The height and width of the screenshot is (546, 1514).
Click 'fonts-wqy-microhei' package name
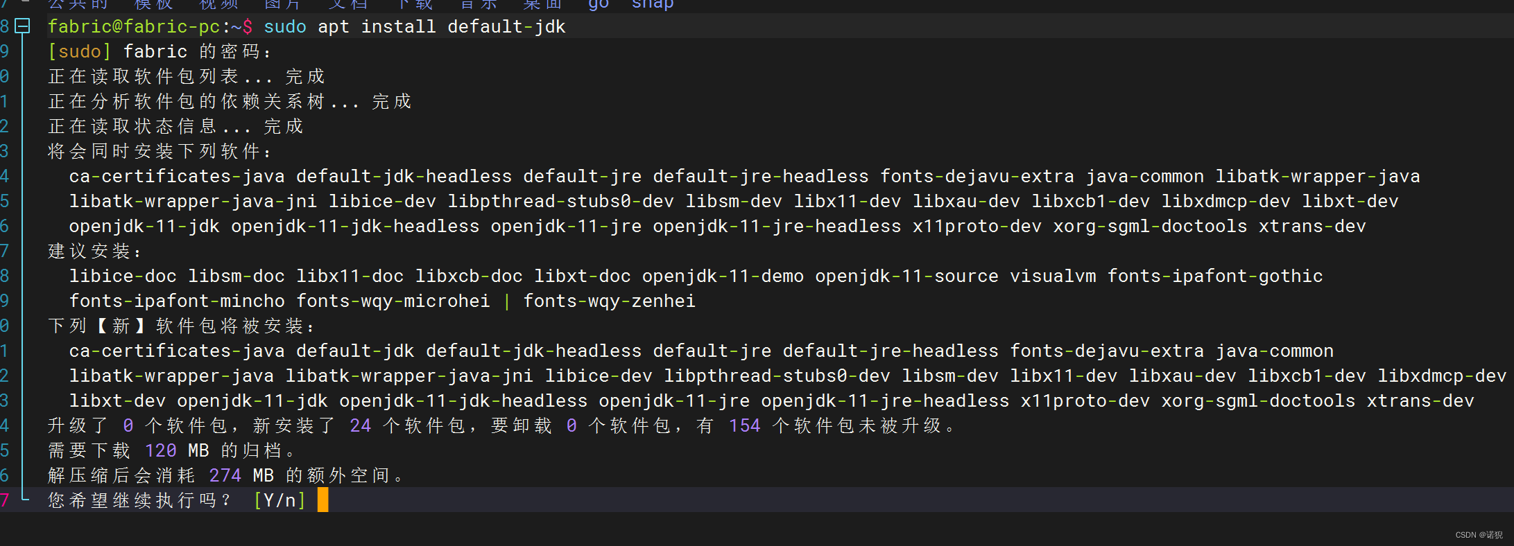coord(393,301)
